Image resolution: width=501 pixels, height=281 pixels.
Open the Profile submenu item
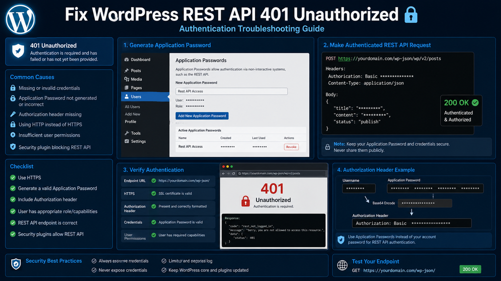(130, 121)
